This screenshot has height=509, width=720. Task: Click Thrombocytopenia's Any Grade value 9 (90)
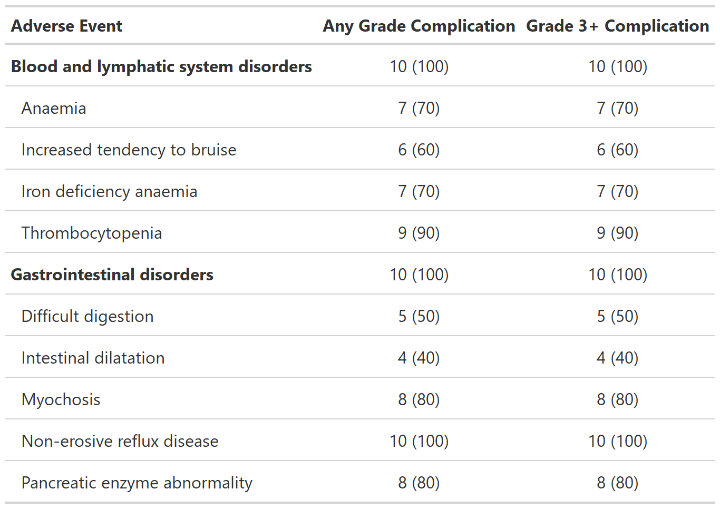[x=419, y=233]
